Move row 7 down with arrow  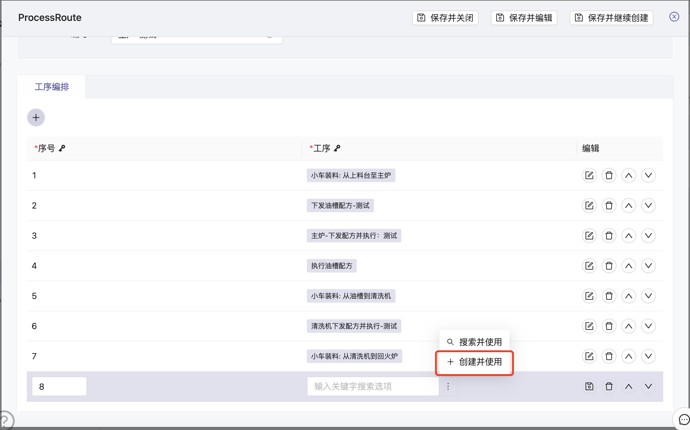coord(648,356)
